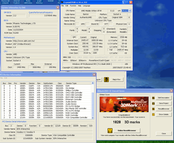Close the System Information by DMI window

pyautogui.click(x=58, y=8)
